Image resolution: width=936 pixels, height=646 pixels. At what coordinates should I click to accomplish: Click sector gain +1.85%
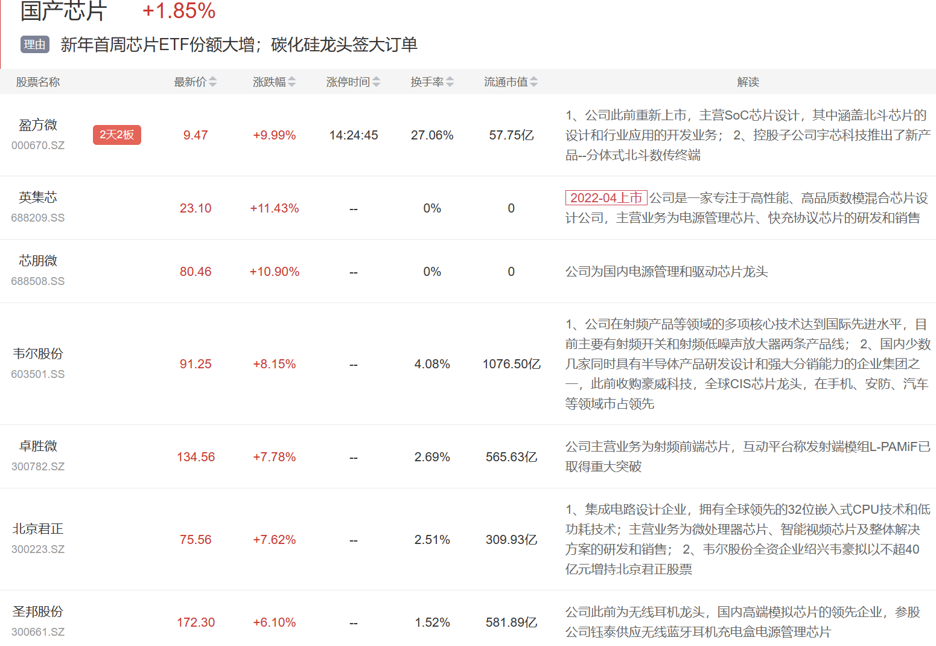tap(179, 10)
